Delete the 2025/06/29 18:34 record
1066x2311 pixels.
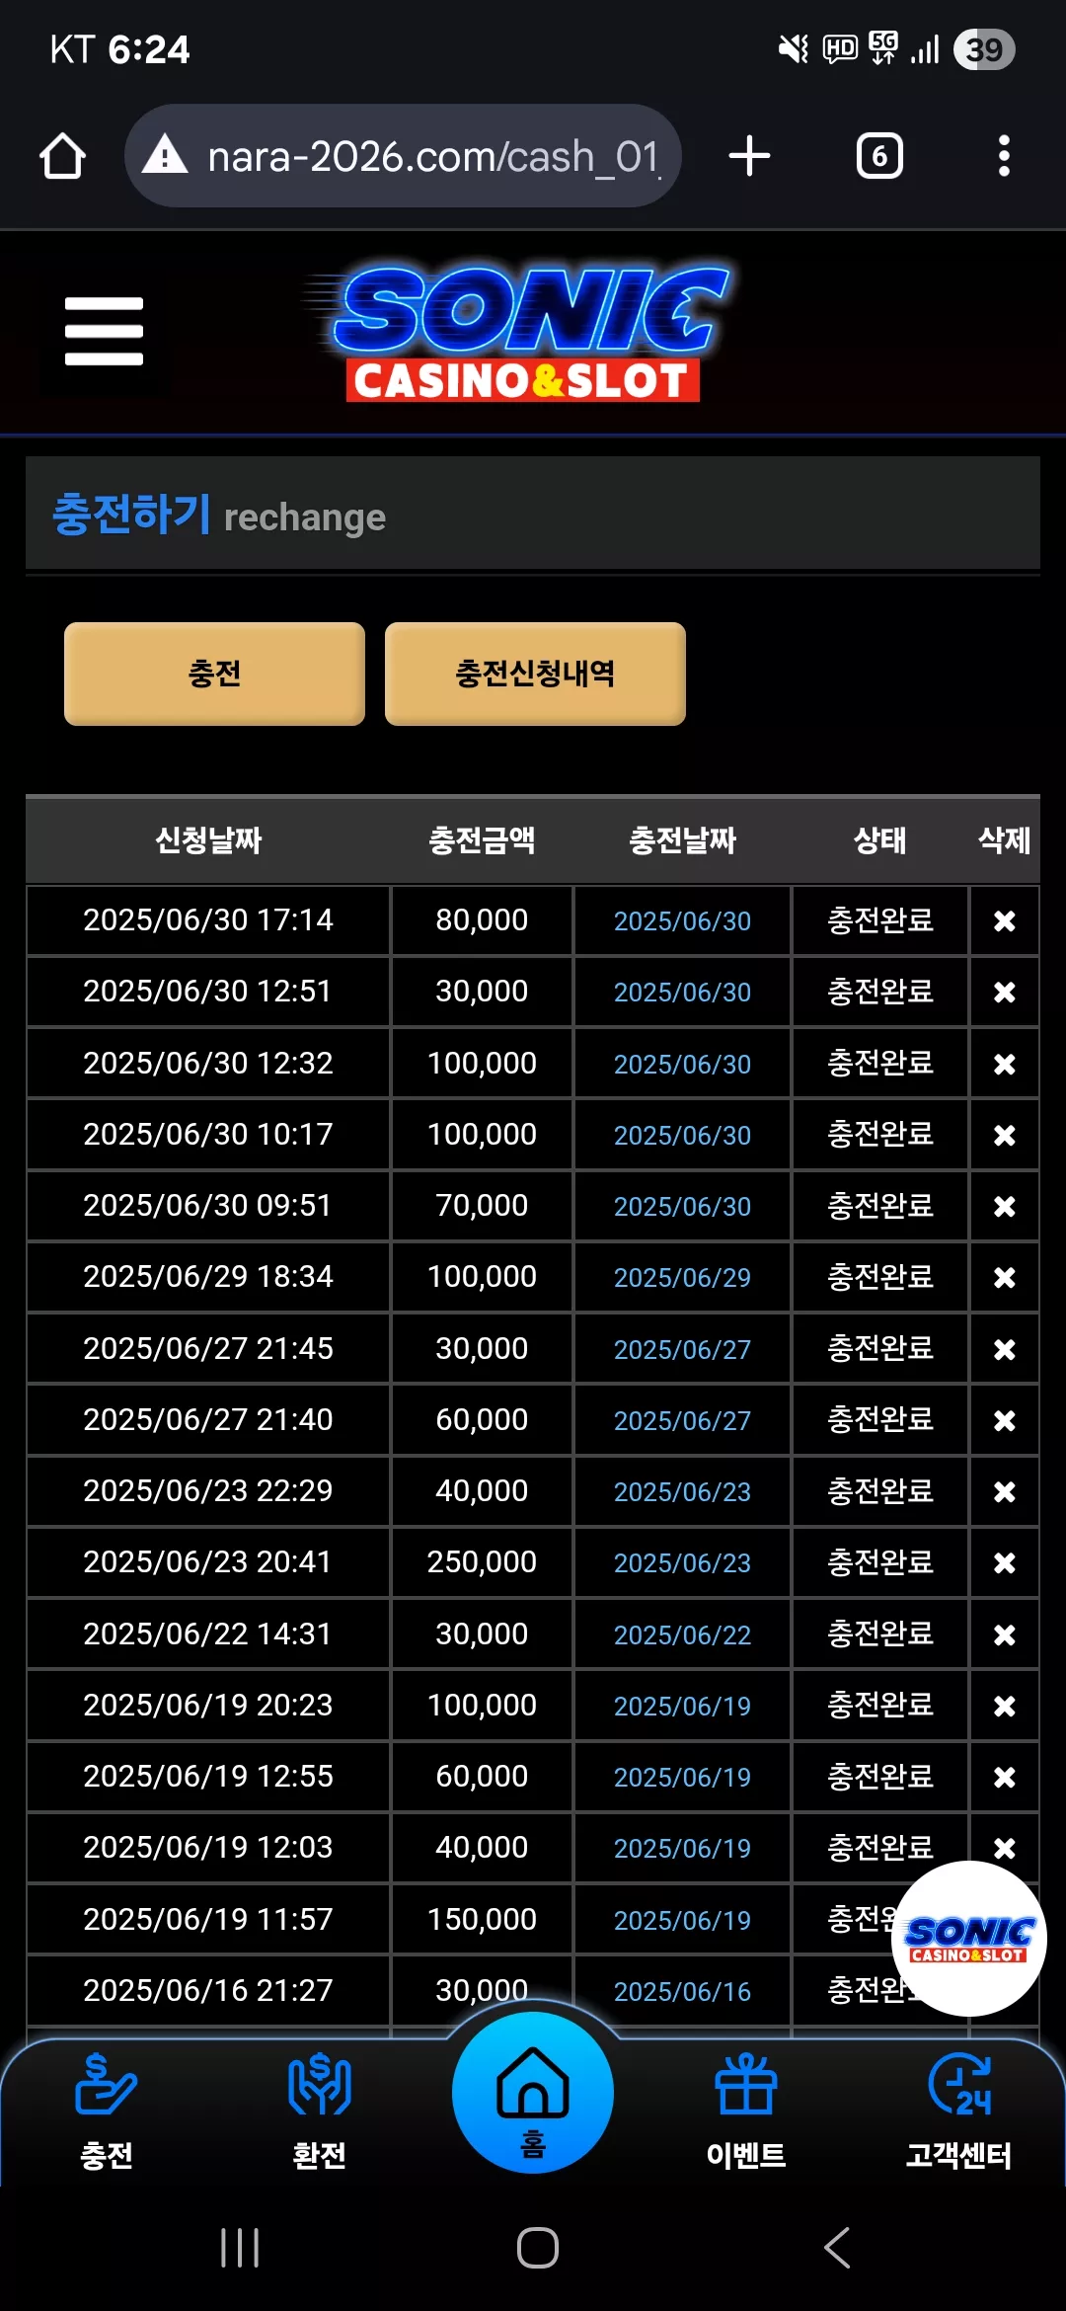tap(1005, 1277)
